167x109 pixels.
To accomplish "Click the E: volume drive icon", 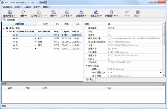I will [14, 42].
